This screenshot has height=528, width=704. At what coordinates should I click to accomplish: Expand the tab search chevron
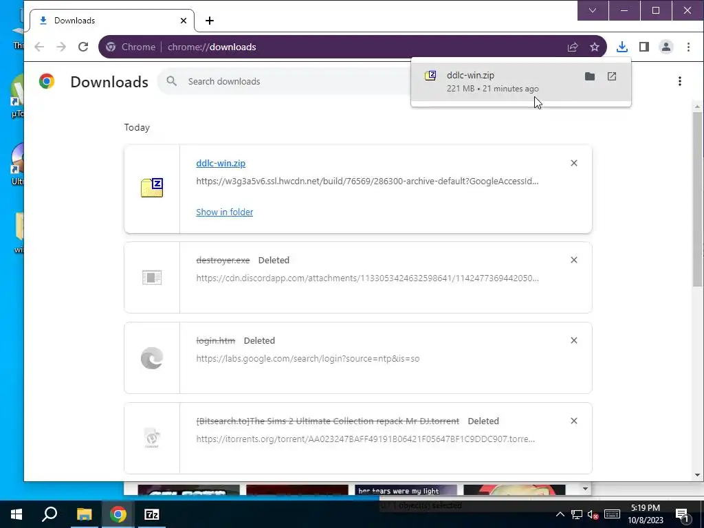coord(593,10)
